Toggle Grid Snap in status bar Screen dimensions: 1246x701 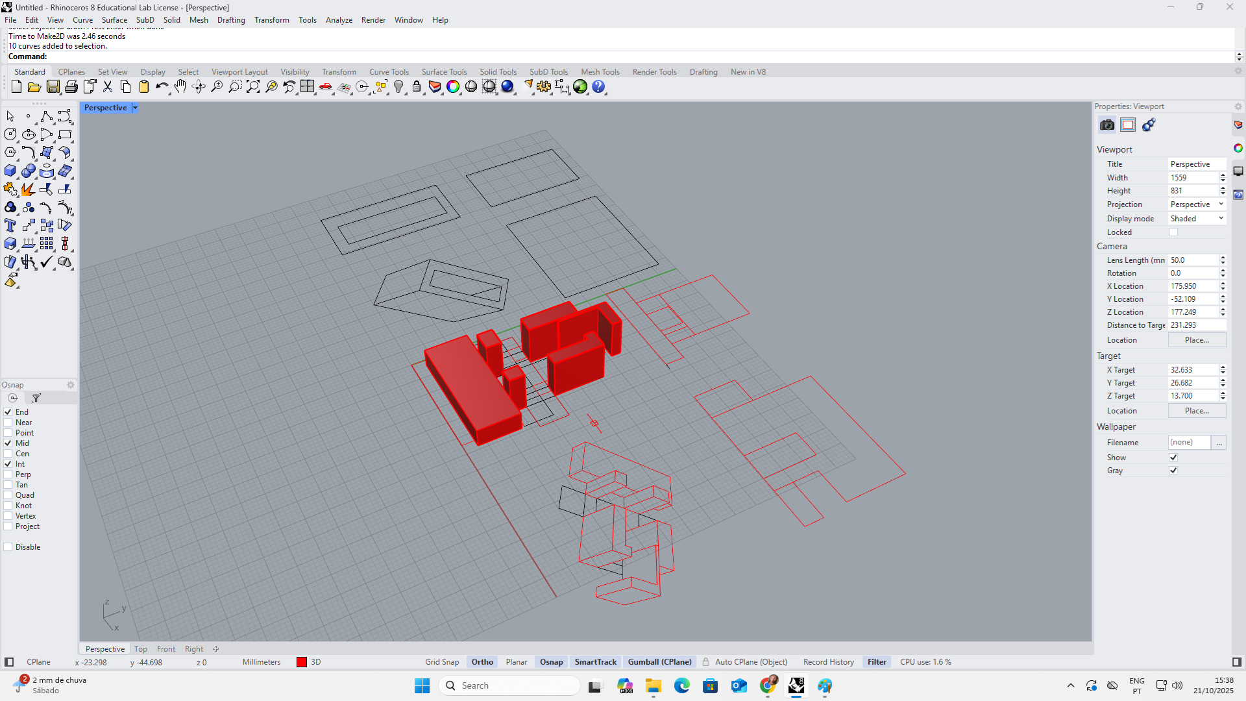tap(442, 662)
